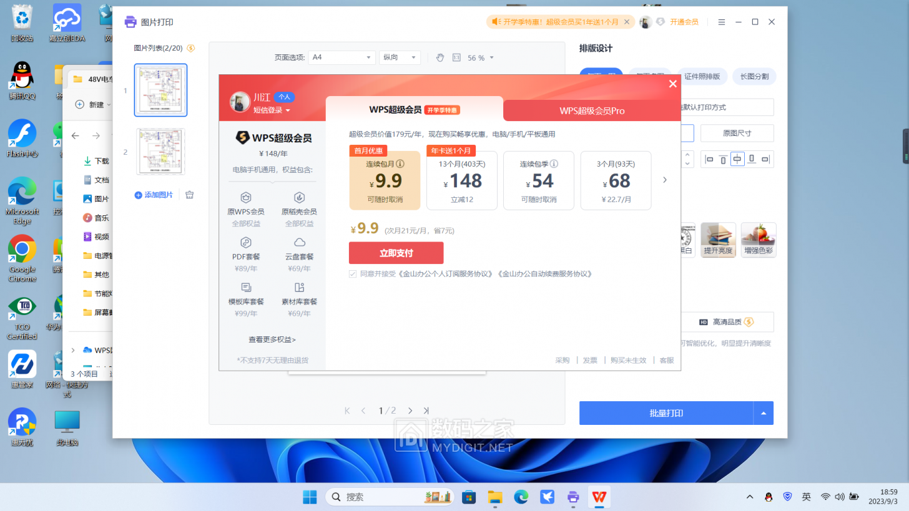Screen dimensions: 909x511
Task: Open the 56 % zoom dropdown
Action: tap(481, 57)
